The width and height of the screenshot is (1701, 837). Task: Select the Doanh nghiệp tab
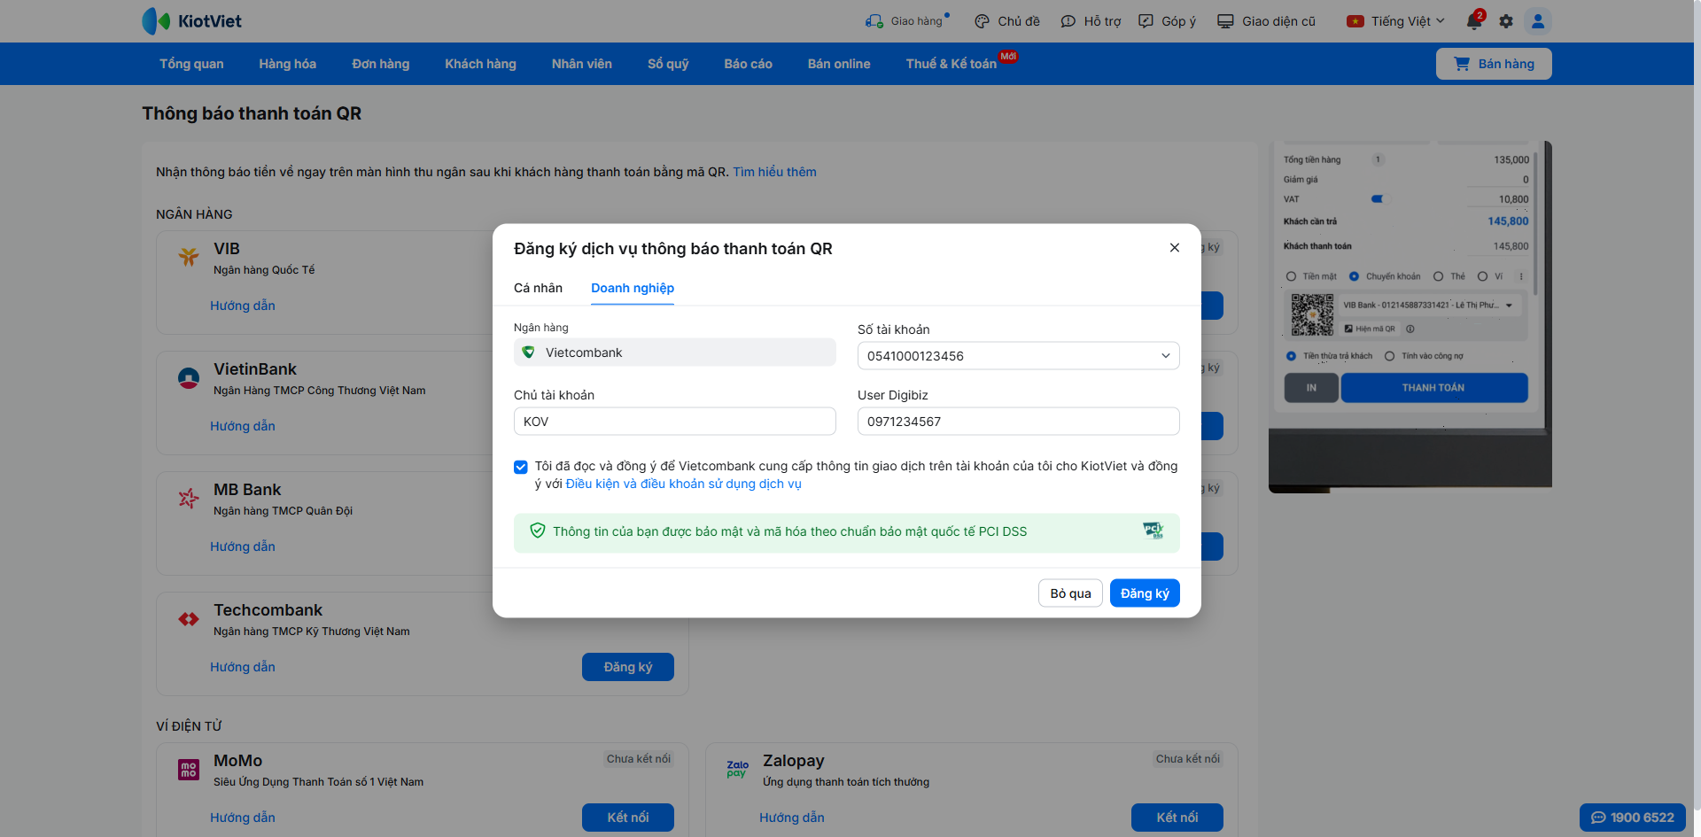point(633,288)
